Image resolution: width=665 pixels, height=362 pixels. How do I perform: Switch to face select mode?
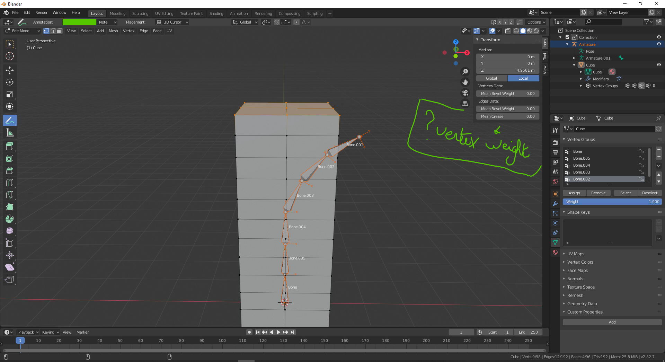point(60,31)
